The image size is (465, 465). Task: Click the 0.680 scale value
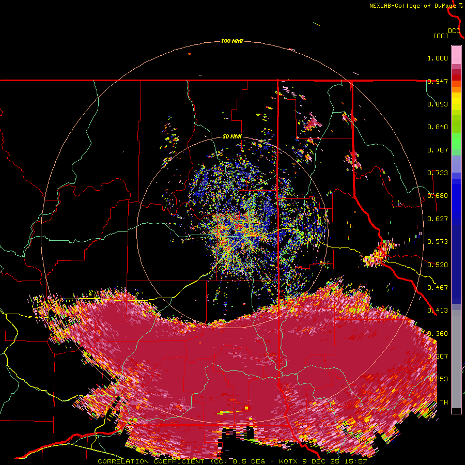pos(438,196)
